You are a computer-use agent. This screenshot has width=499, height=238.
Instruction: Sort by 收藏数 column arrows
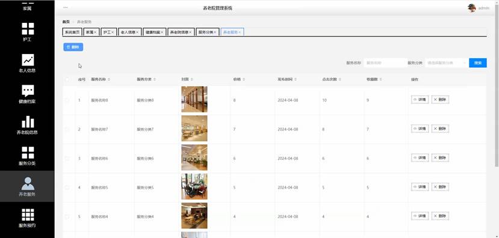[x=380, y=79]
